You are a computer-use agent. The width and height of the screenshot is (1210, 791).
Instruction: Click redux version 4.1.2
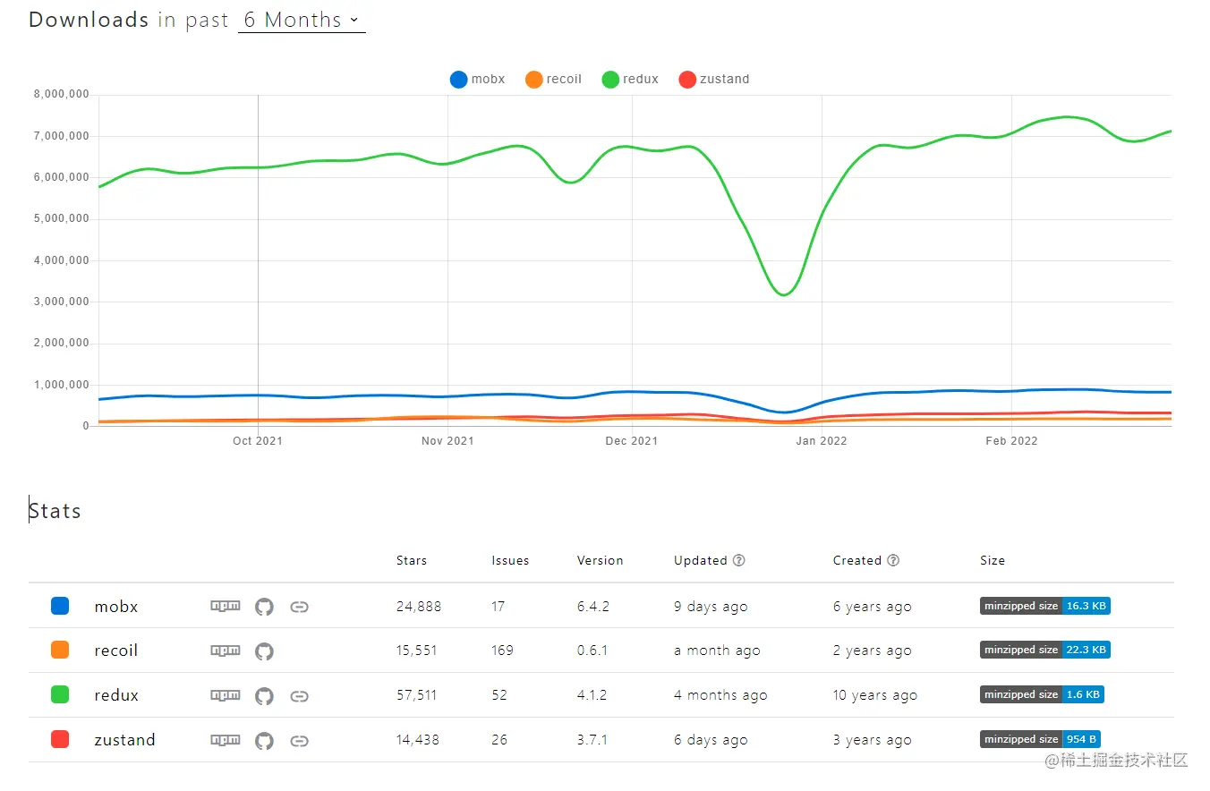tap(592, 696)
